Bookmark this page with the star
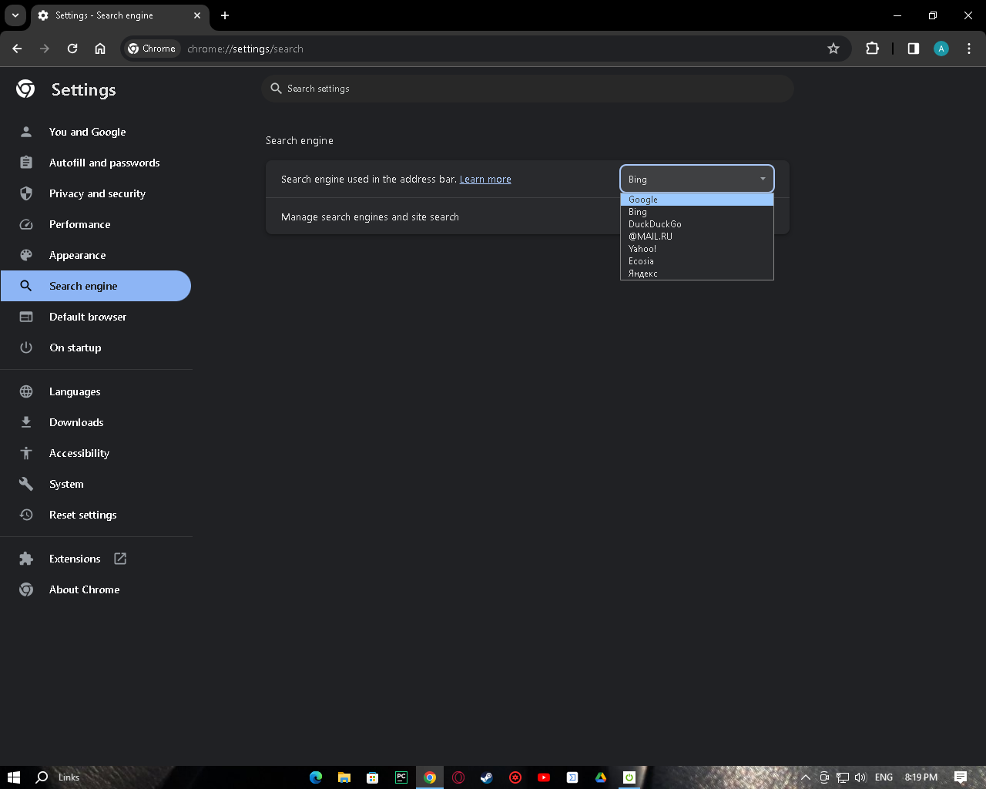This screenshot has height=789, width=986. (x=833, y=49)
